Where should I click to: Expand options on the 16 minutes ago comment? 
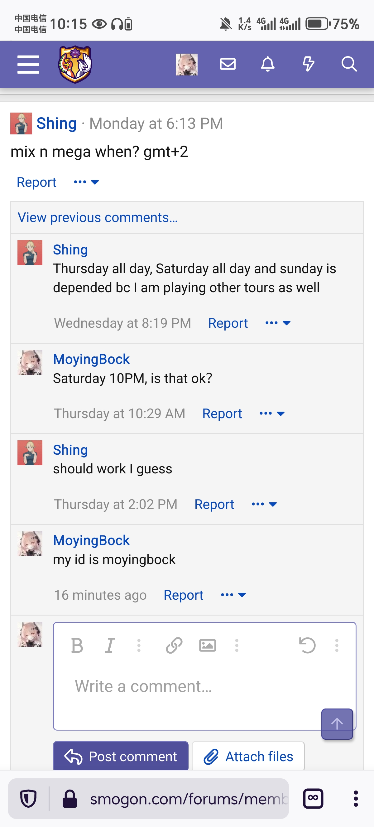click(x=233, y=595)
